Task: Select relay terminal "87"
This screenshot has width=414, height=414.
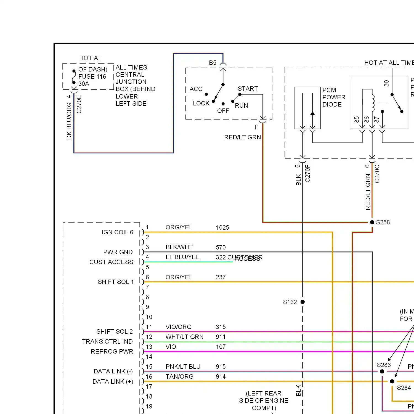Action: point(376,119)
